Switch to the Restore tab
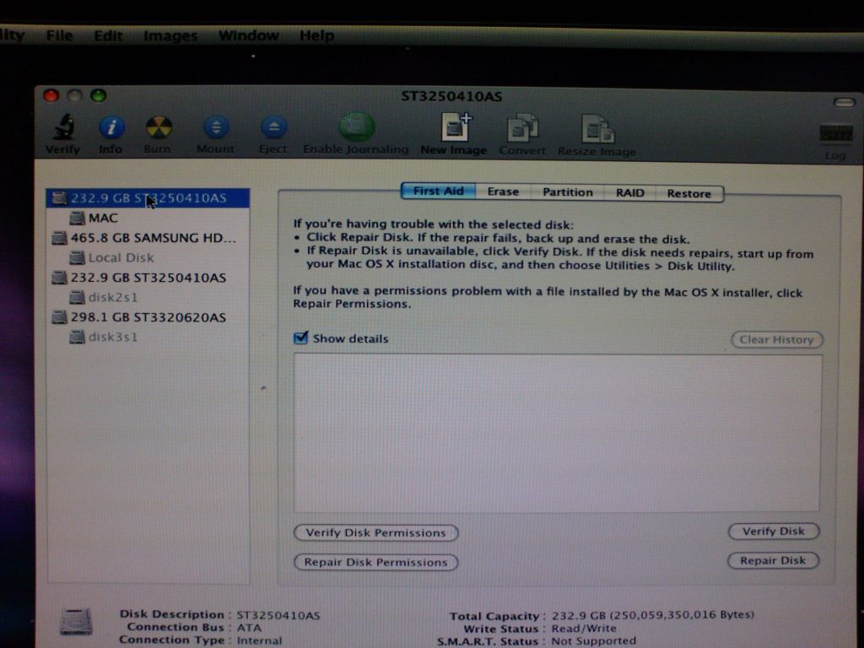The height and width of the screenshot is (648, 864). 689,193
